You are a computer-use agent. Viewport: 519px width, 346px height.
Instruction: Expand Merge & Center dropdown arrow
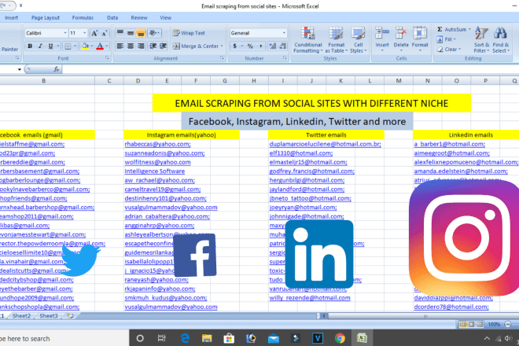(222, 46)
